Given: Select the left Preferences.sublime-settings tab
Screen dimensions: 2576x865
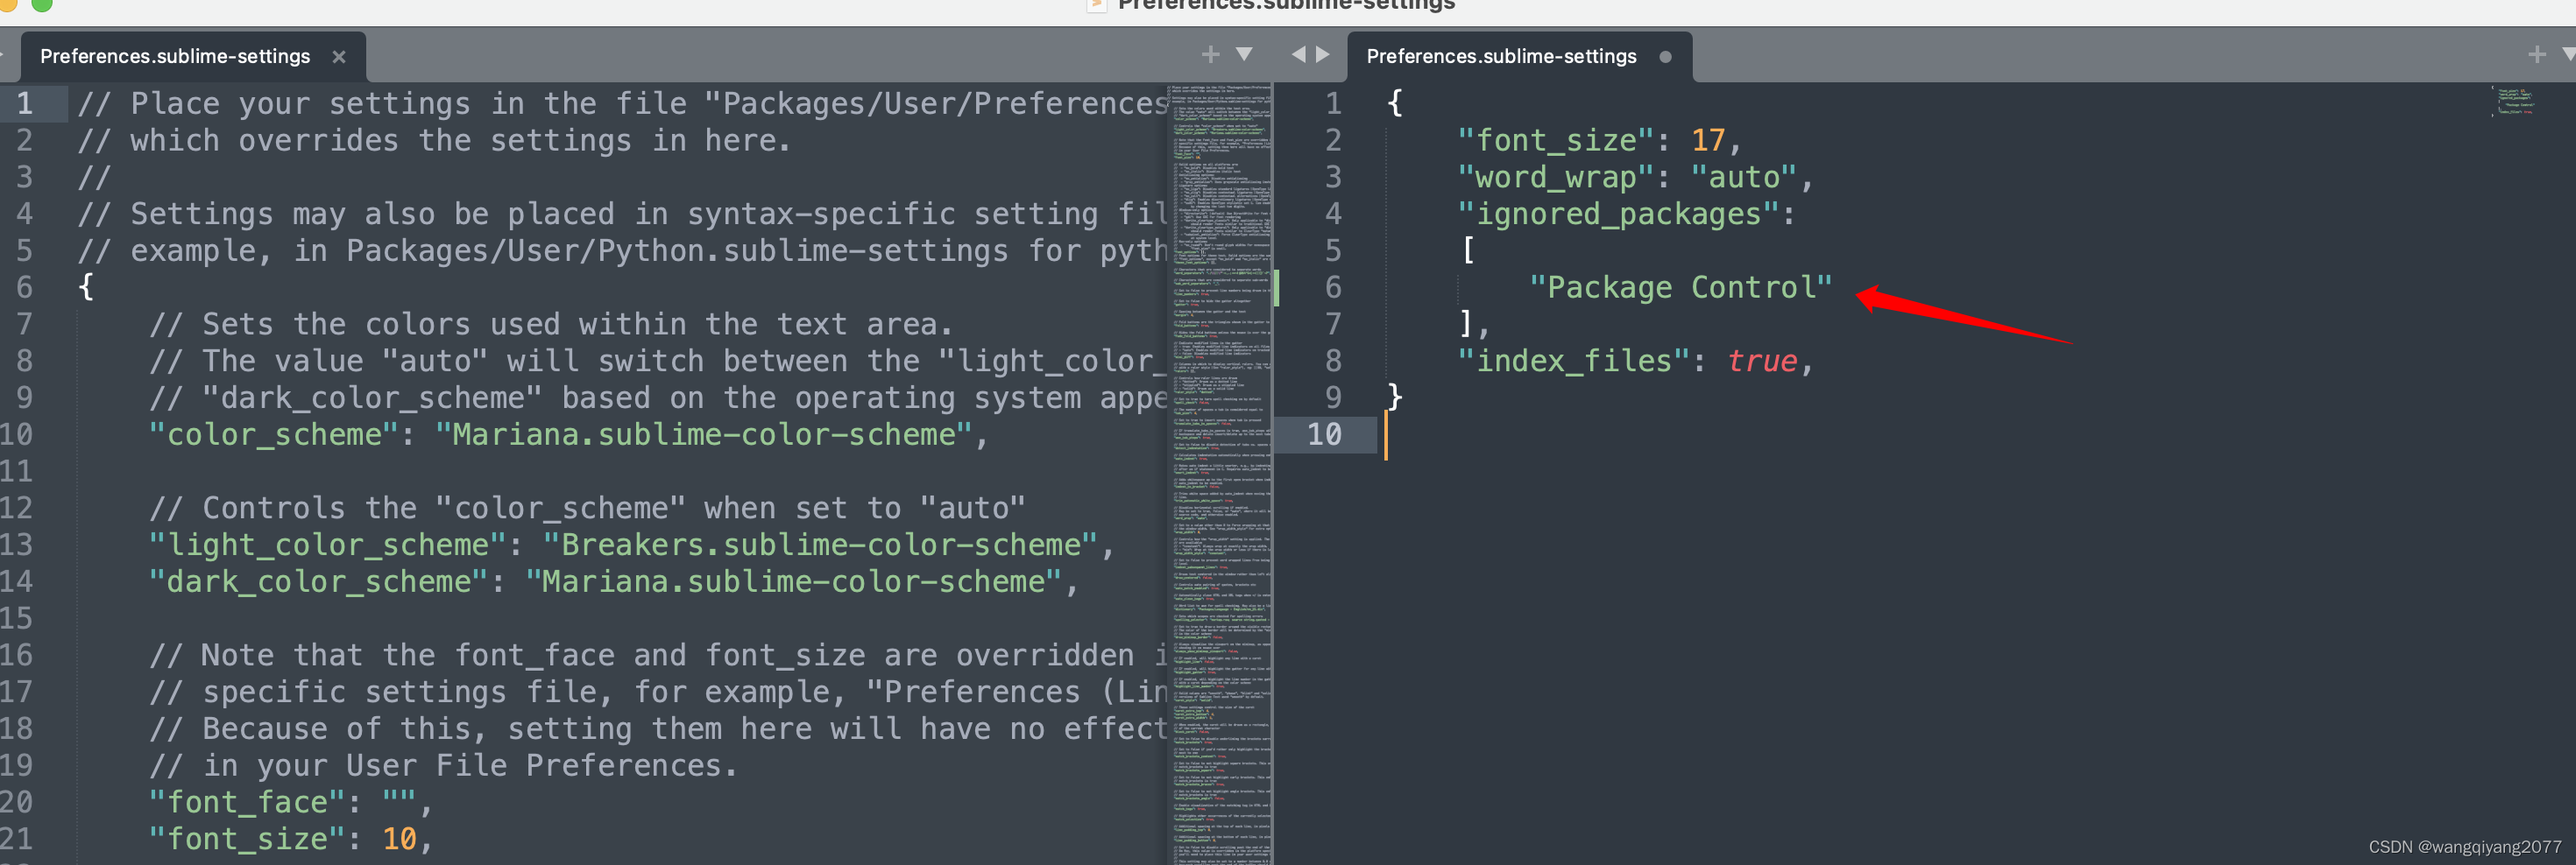Looking at the screenshot, I should (175, 56).
